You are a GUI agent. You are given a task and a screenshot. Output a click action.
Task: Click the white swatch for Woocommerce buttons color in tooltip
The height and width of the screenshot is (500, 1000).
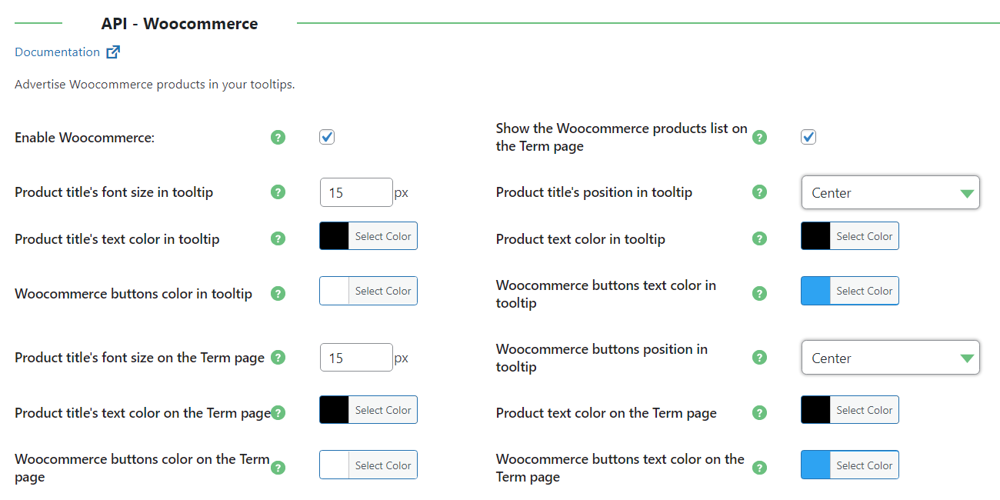(335, 291)
